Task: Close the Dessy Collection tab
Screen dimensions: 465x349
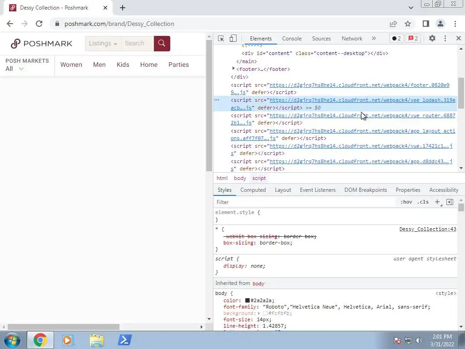Action: coord(105,8)
